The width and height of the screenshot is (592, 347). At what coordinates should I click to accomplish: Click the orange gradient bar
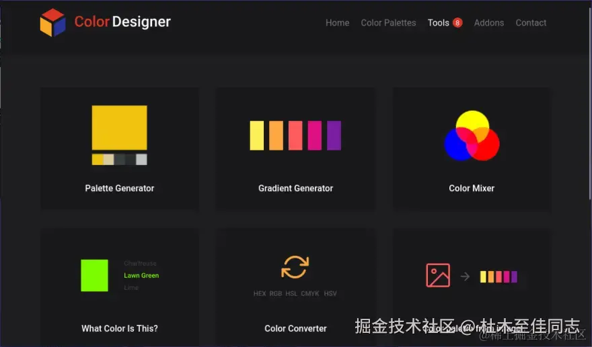(276, 136)
